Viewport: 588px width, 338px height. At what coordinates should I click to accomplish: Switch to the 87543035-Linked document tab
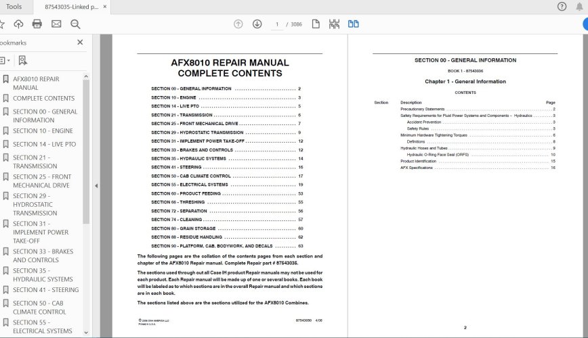click(71, 7)
